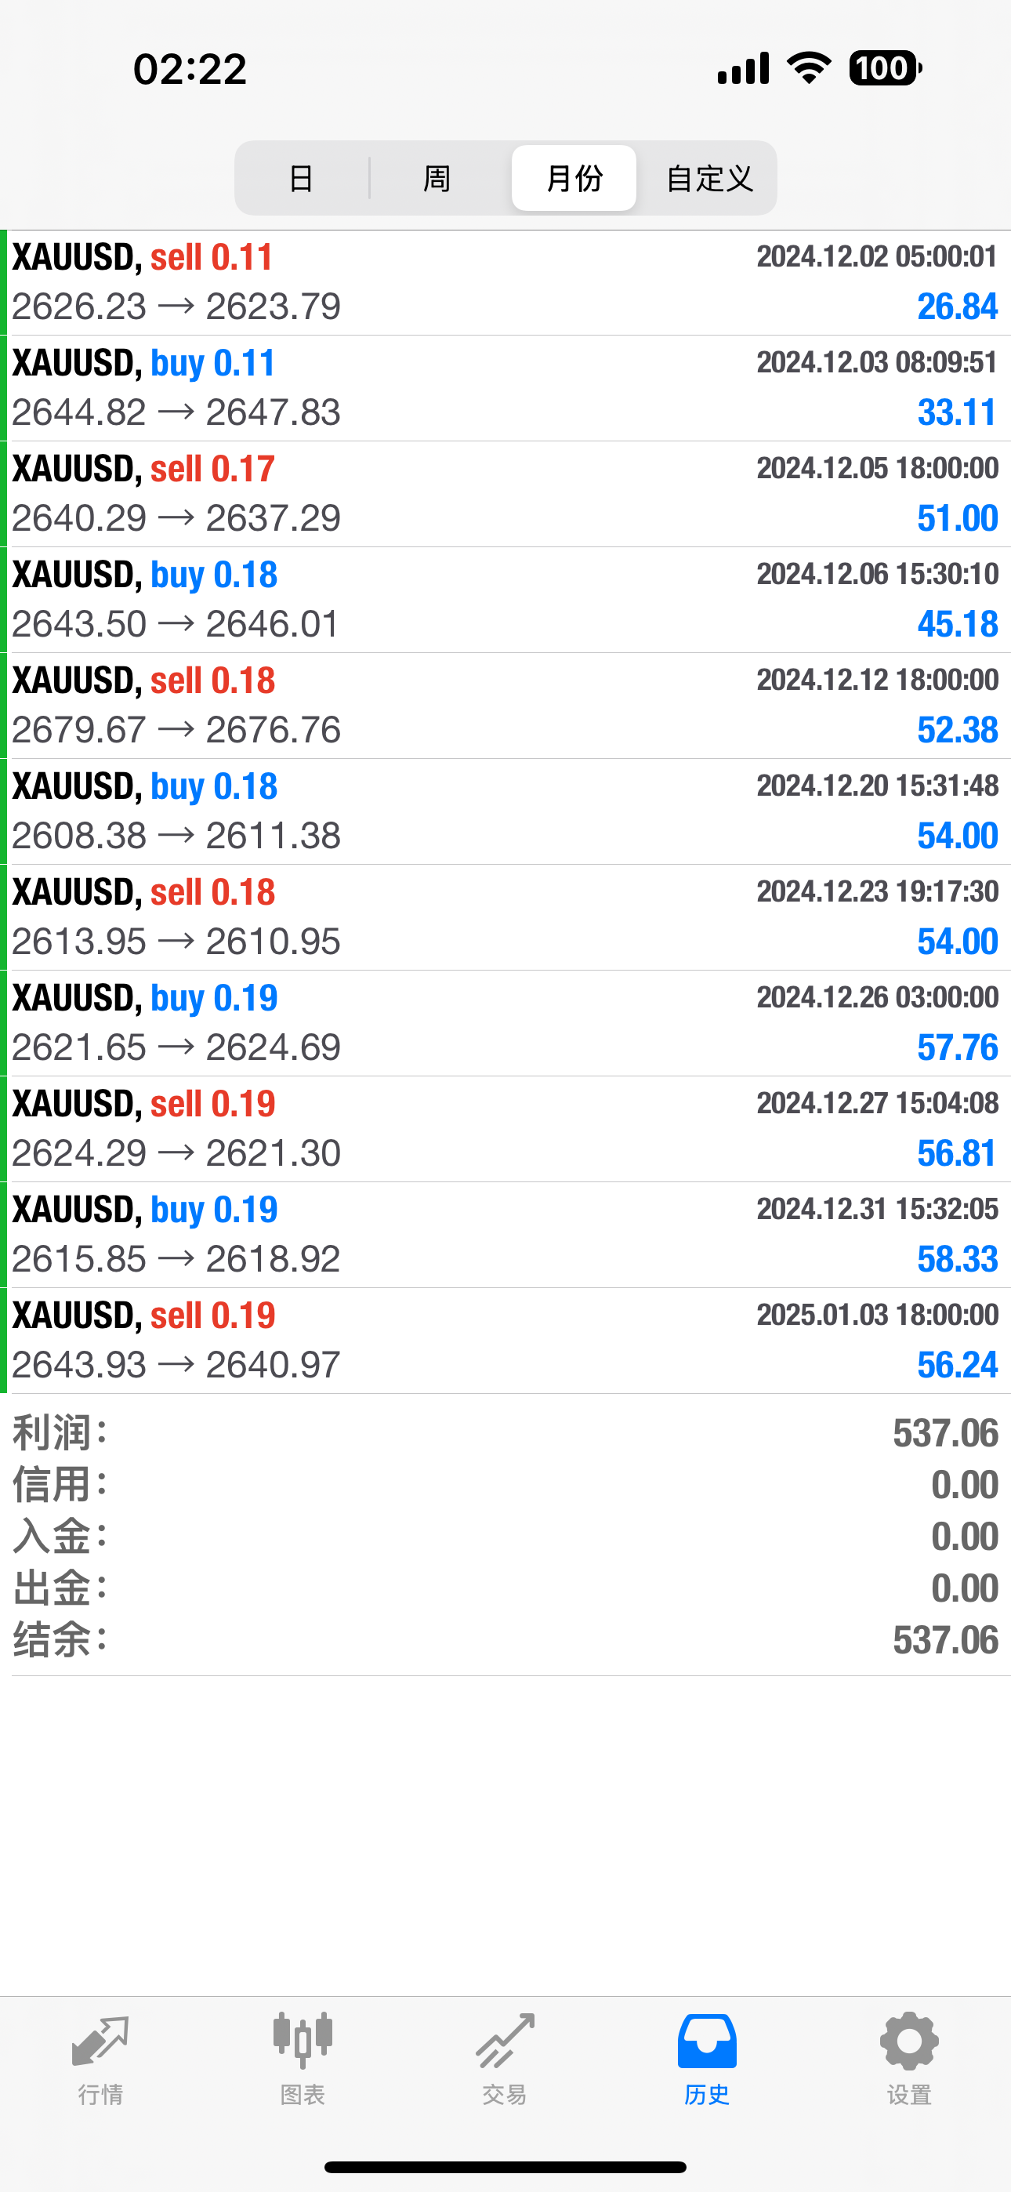Select the History (历史) inbox icon
1011x2192 pixels.
pyautogui.click(x=707, y=2041)
